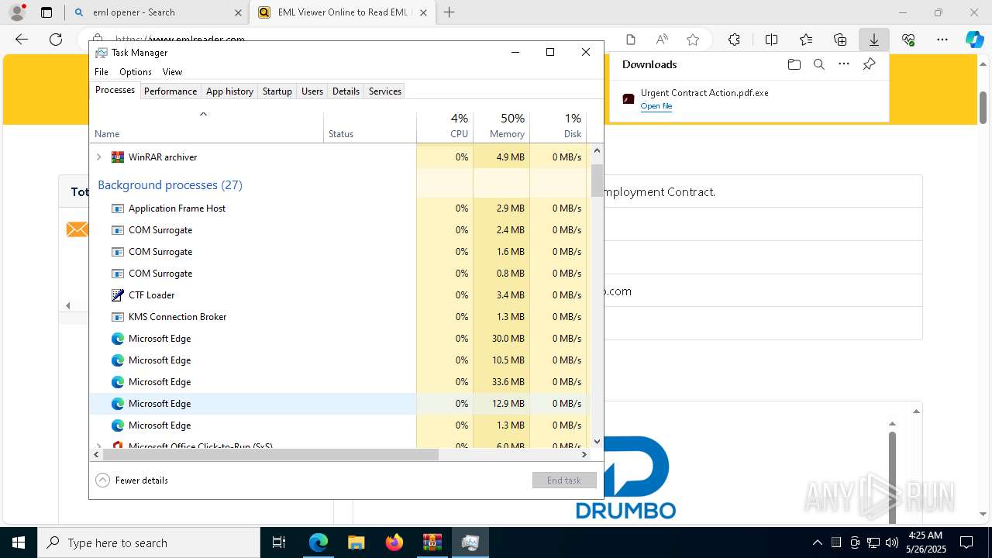Expand Microsoft Office Click-to-Run process
Screen dimensions: 992x558
click(x=98, y=446)
